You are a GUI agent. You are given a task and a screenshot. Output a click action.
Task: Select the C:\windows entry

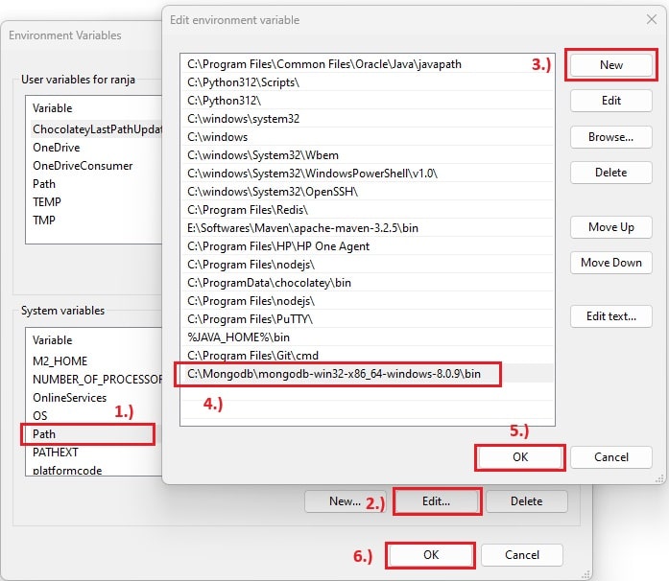point(367,137)
